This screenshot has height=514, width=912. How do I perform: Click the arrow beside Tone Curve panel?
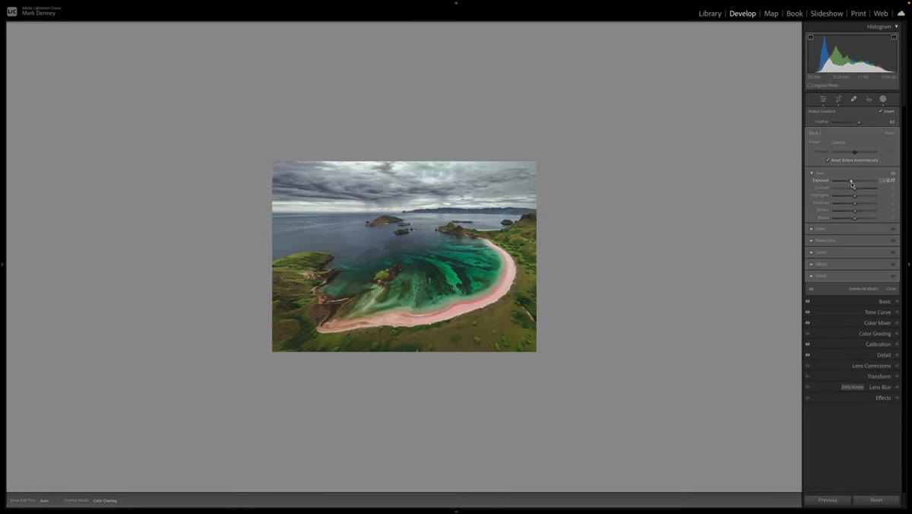[x=897, y=313]
